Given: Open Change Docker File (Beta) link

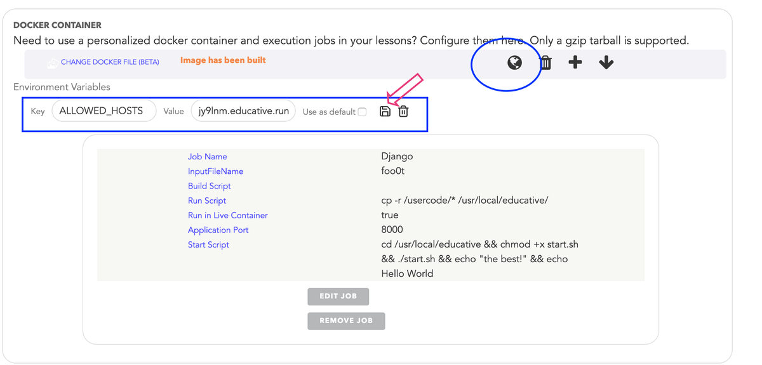Looking at the screenshot, I should pyautogui.click(x=110, y=62).
